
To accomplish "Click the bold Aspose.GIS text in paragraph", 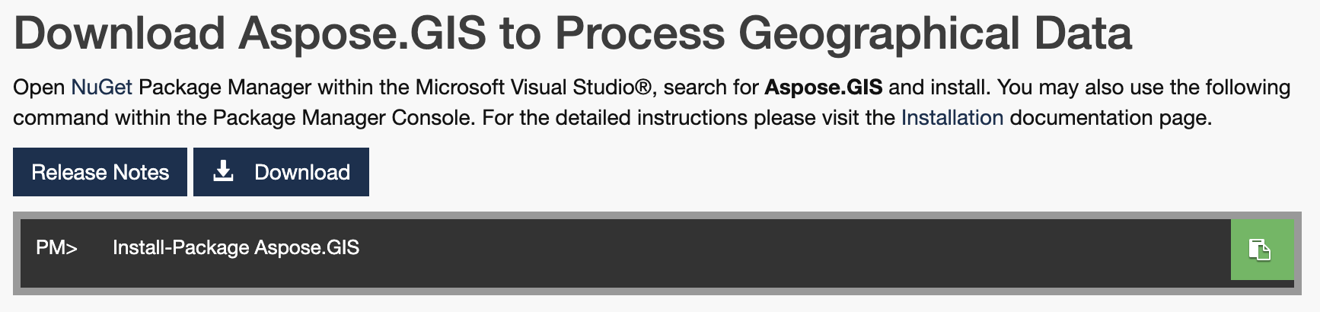I will 823,88.
